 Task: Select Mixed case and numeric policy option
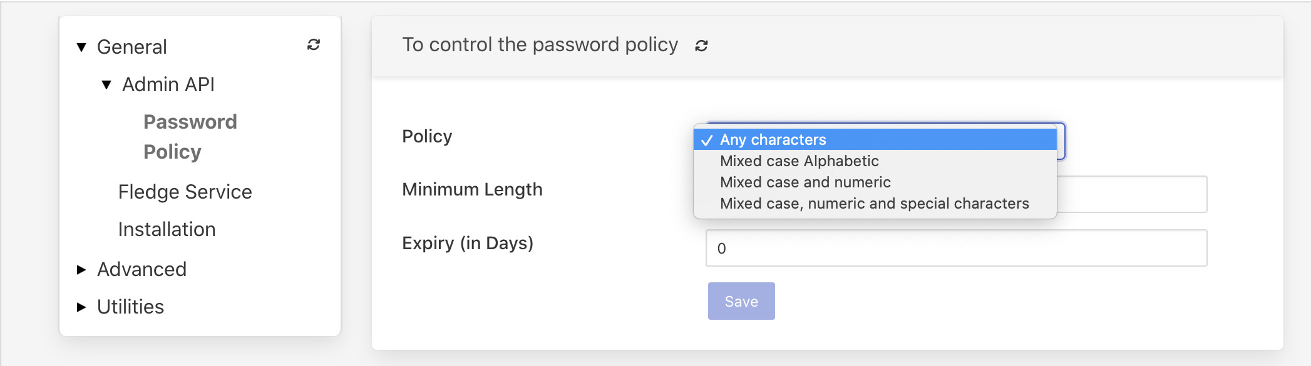tap(805, 182)
